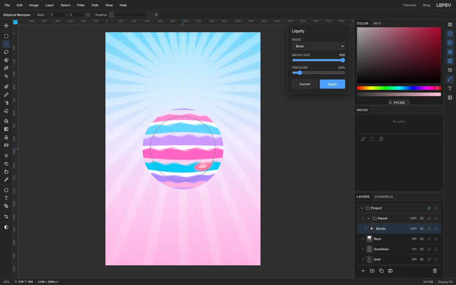Screen dimensions: 456x285
Task: Collapse the Project group
Action: coord(362,208)
